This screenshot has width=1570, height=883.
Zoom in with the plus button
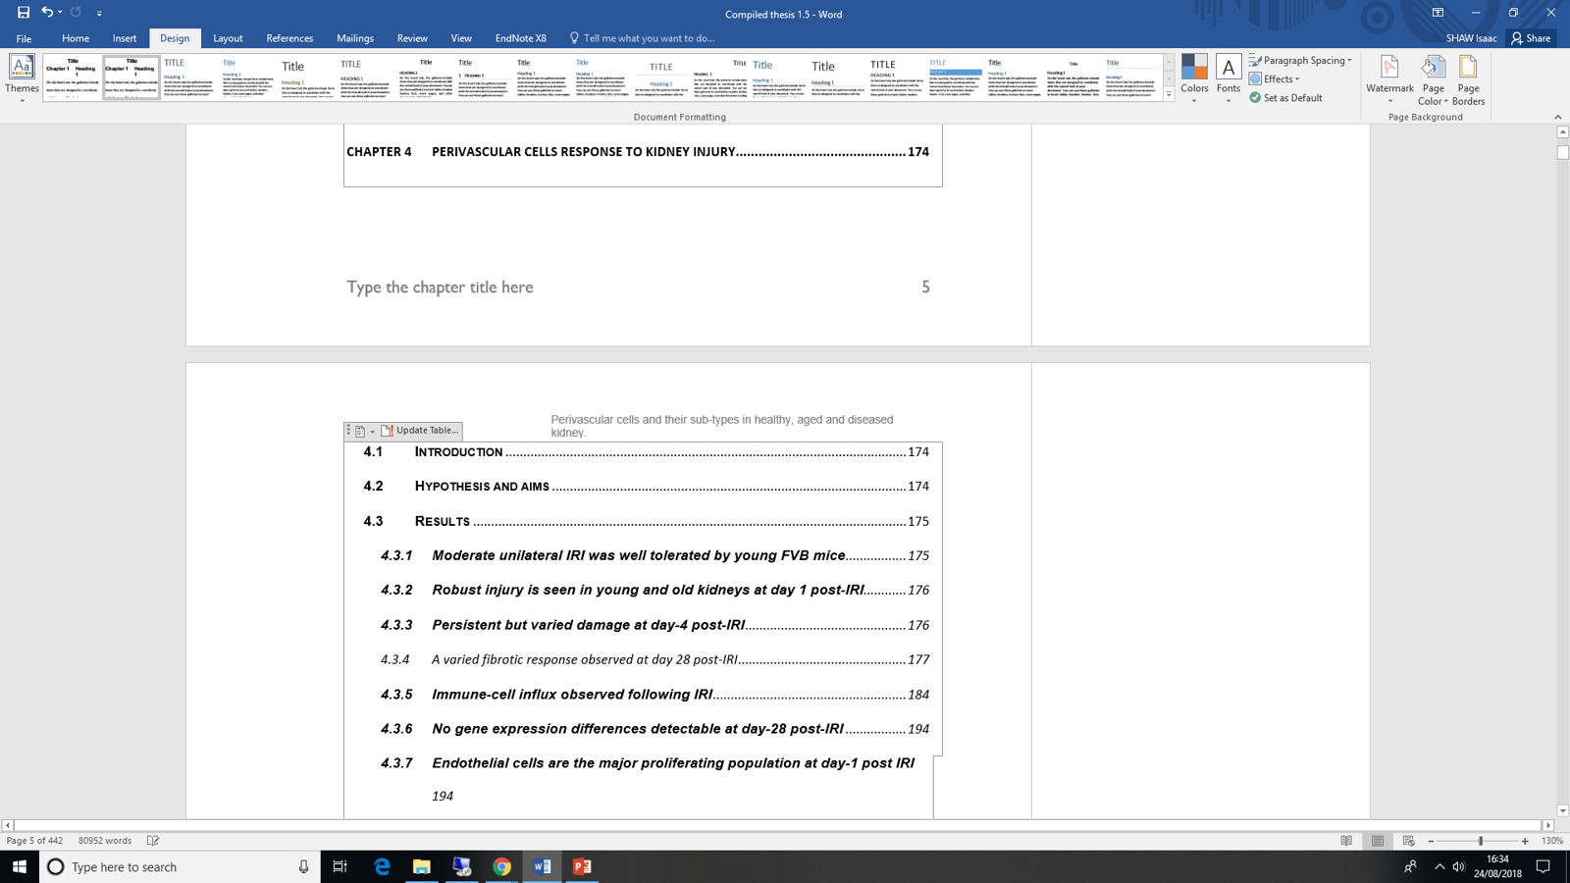[x=1525, y=841]
